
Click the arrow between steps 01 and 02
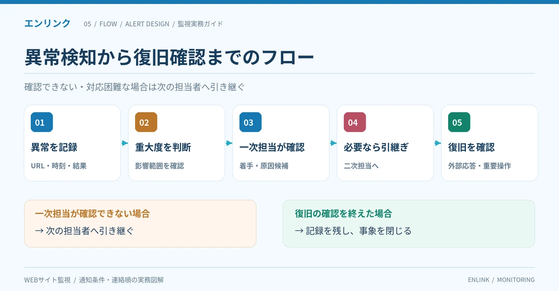click(x=124, y=143)
